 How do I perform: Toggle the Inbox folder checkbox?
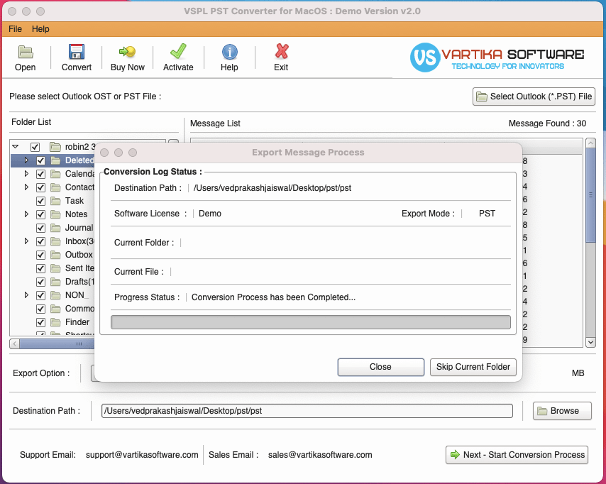click(40, 241)
